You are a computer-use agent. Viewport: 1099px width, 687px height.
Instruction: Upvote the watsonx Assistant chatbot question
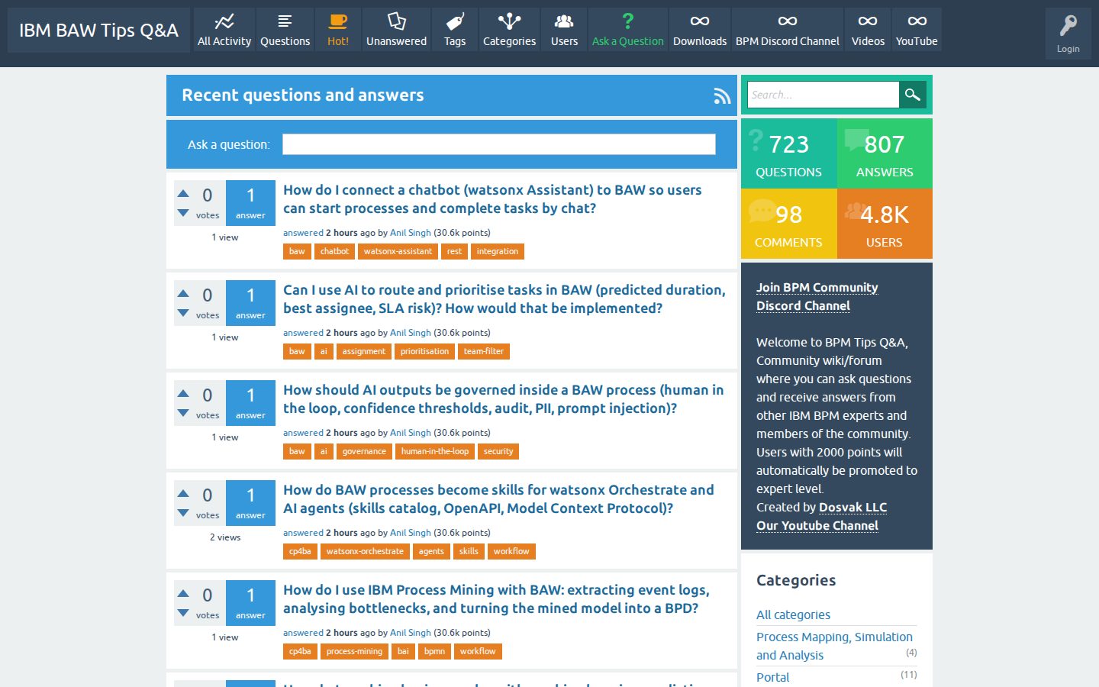coord(183,194)
